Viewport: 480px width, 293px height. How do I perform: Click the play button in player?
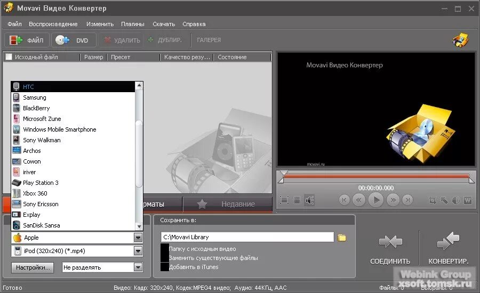376,200
